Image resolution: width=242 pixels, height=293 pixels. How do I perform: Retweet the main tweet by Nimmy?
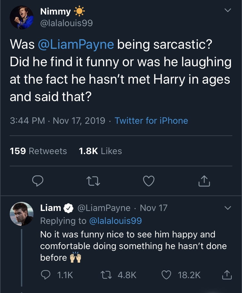(93, 182)
